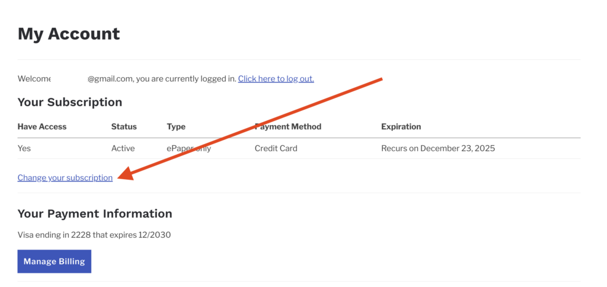Click the 'Your Payment Information' heading
Image resolution: width=607 pixels, height=287 pixels.
[x=95, y=213]
